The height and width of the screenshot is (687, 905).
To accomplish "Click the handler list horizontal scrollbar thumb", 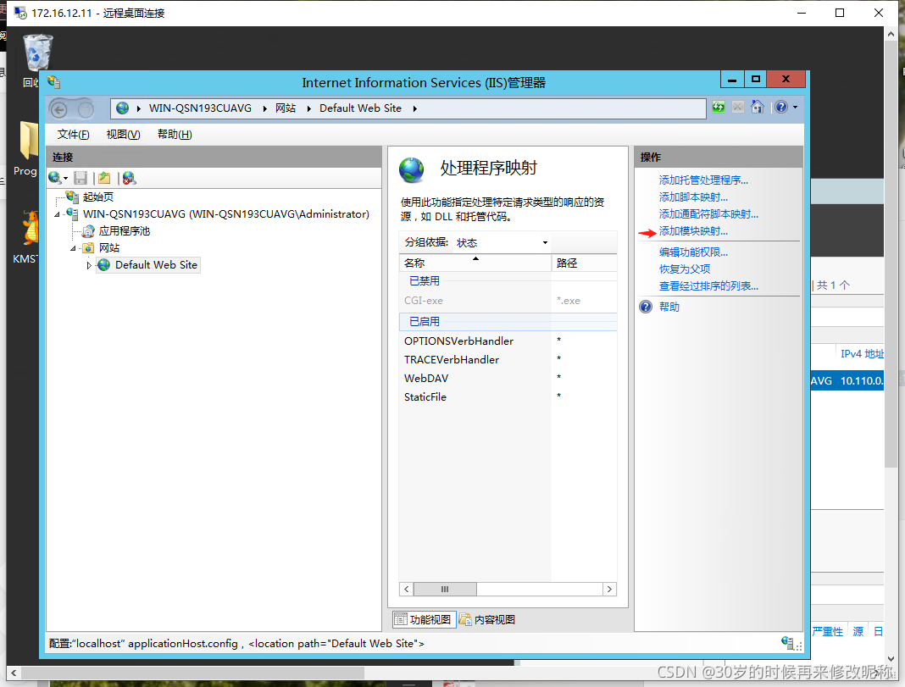I will pos(445,589).
